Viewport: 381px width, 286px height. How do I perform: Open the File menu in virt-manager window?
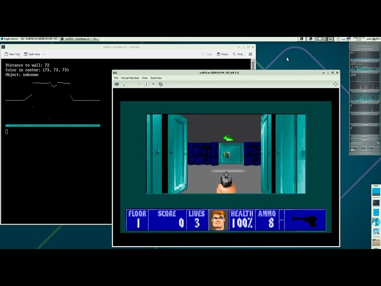click(x=116, y=78)
